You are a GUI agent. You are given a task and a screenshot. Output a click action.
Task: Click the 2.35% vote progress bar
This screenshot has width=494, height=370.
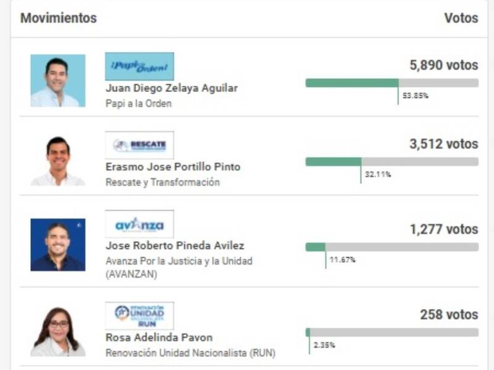point(391,332)
